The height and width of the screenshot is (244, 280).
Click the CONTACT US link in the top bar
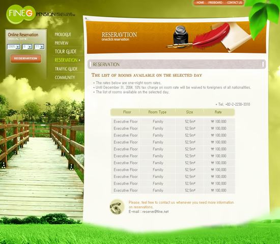point(235,3)
